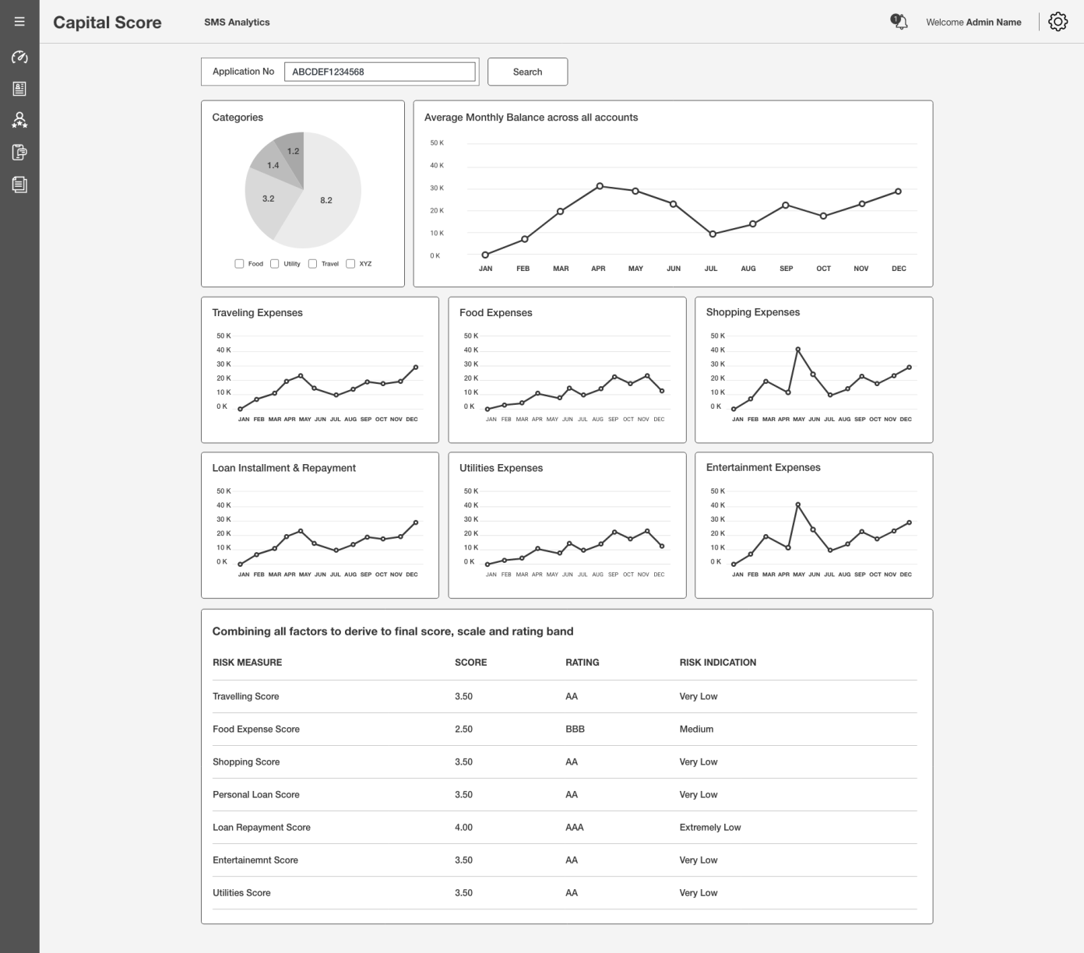
Task: Select the 8.2 slice of the pie chart
Action: tap(327, 199)
